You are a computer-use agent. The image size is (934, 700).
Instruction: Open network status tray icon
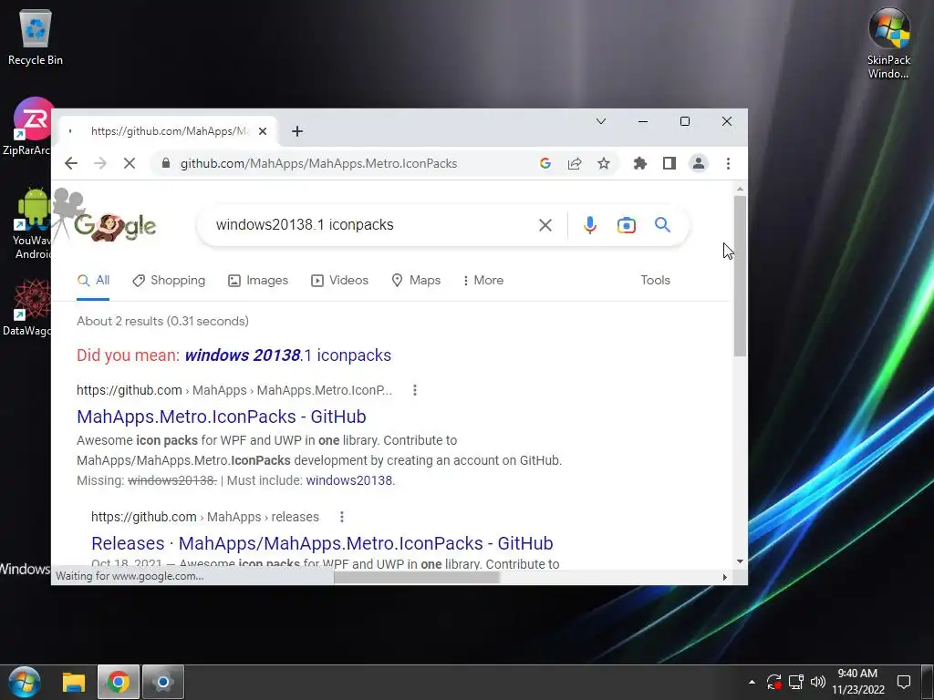point(795,682)
